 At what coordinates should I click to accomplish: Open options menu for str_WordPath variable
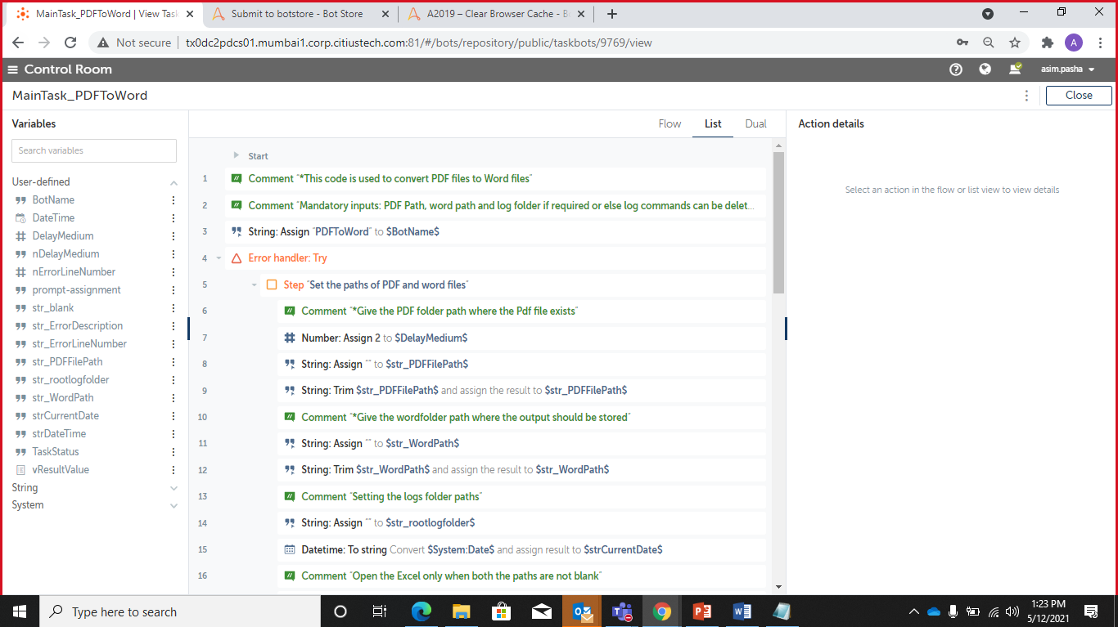[x=173, y=398]
